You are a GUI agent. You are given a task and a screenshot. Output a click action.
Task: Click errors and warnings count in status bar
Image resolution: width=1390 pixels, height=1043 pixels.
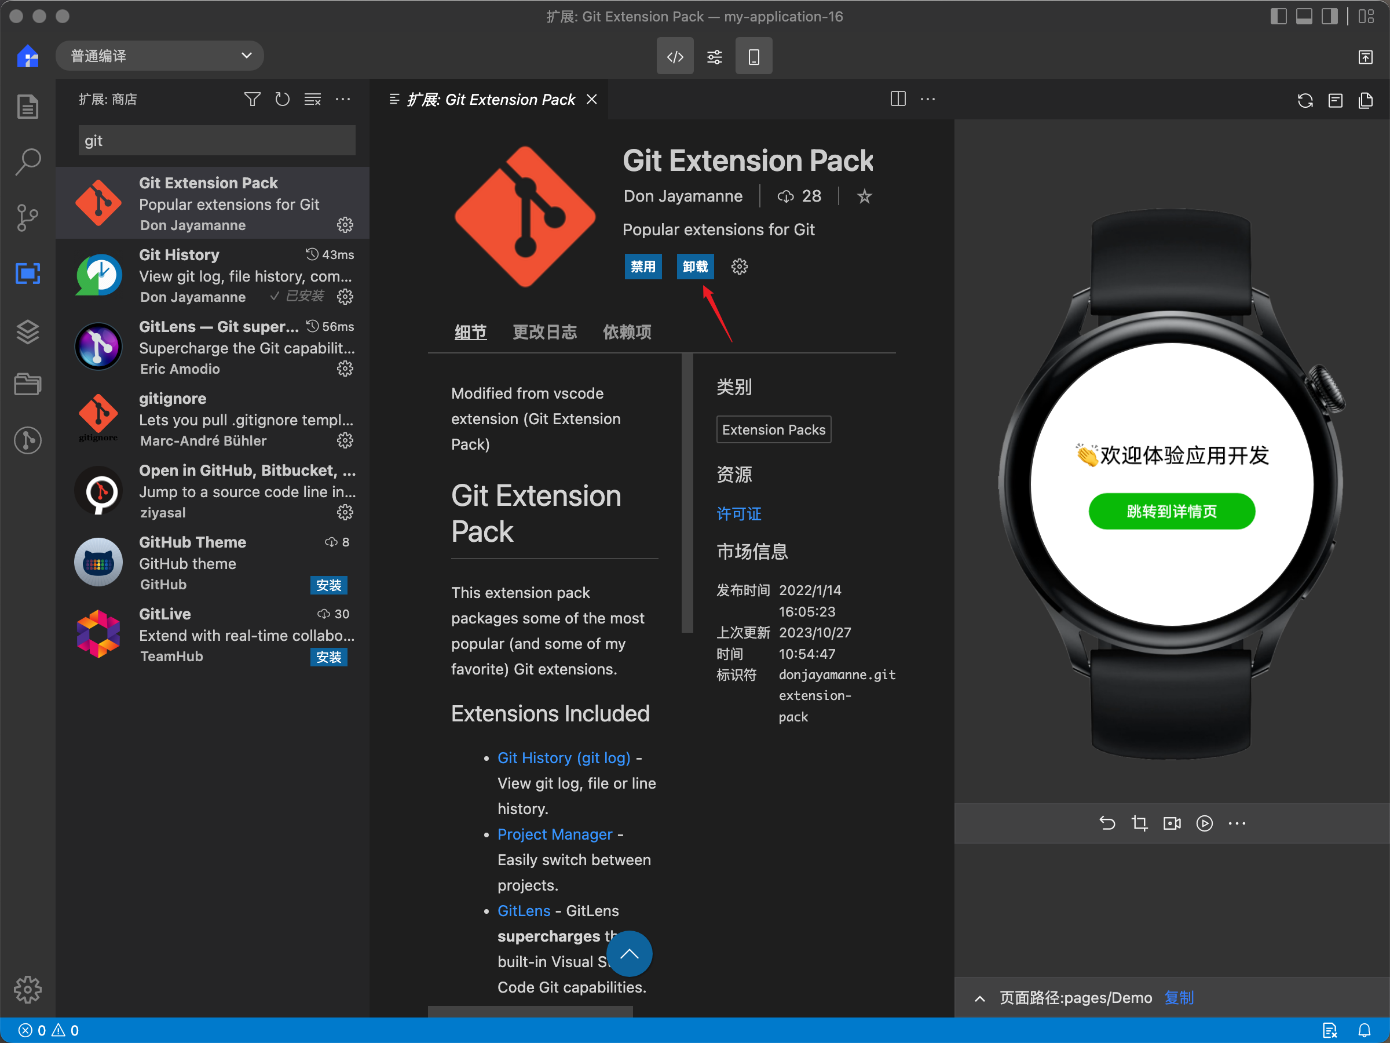pyautogui.click(x=49, y=1030)
